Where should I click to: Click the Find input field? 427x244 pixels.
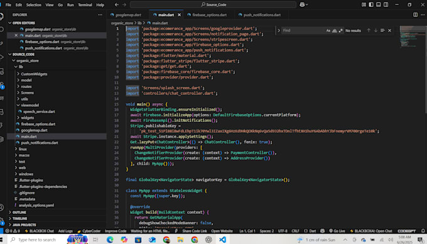303,31
